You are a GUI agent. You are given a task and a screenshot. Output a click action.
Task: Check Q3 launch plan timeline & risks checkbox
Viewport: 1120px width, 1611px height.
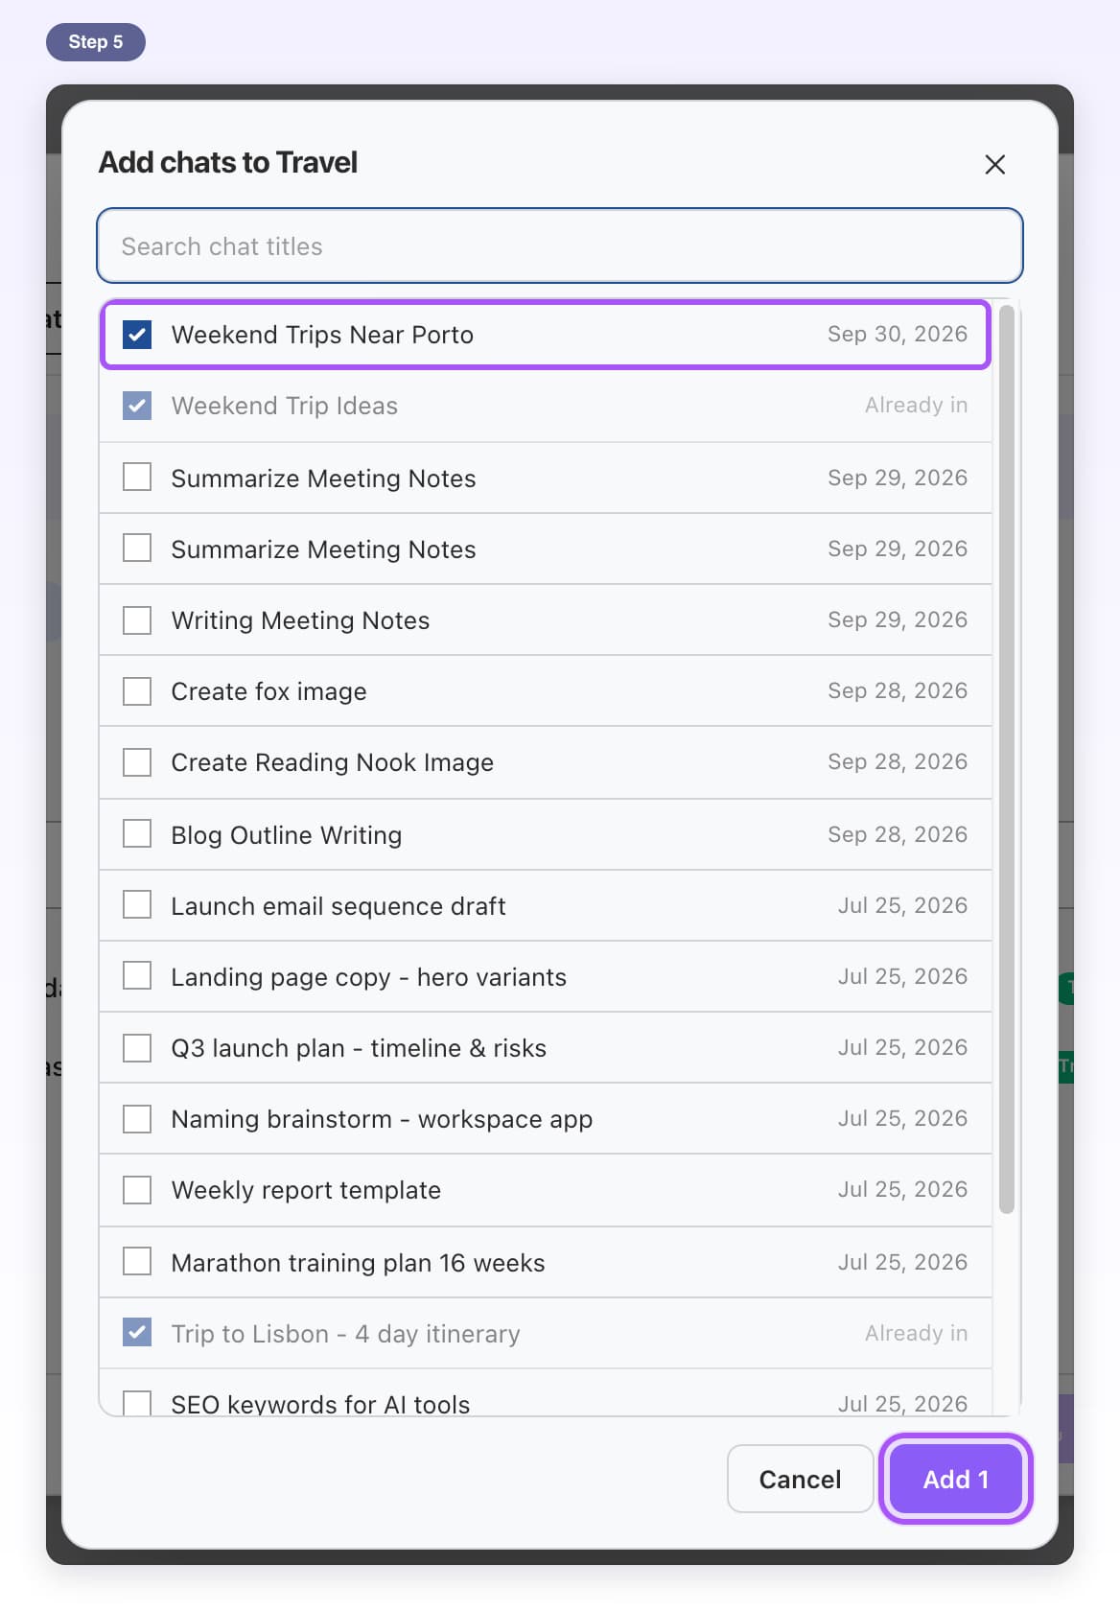pos(137,1048)
